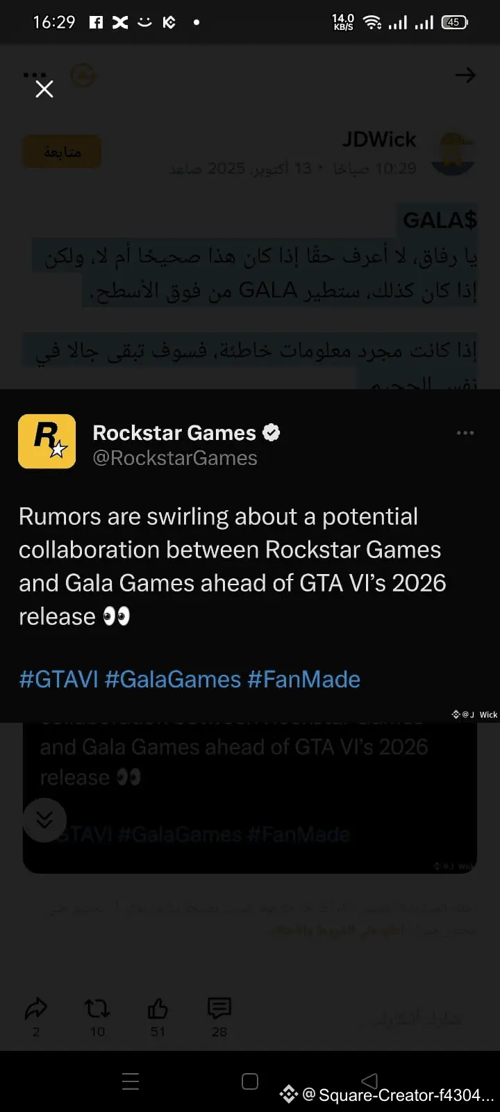Open the @RockstarGames handle
This screenshot has width=500, height=1112.
coord(175,458)
